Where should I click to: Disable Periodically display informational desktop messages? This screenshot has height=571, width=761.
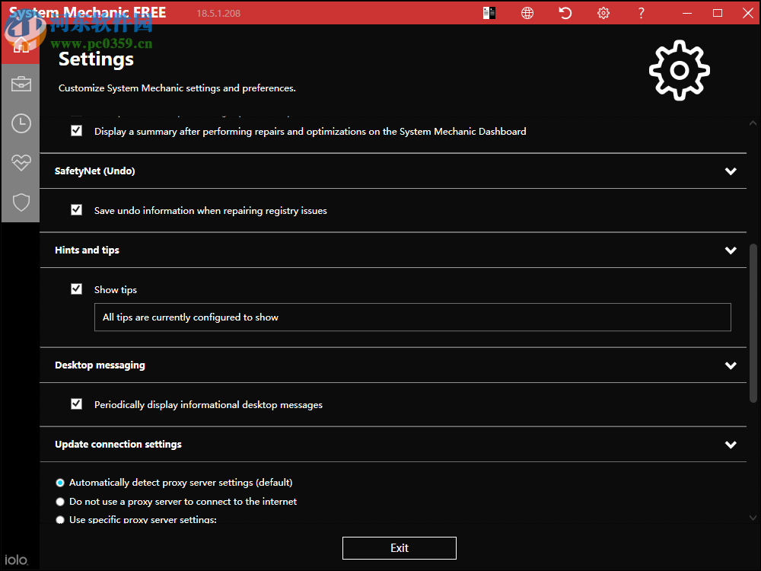[76, 404]
